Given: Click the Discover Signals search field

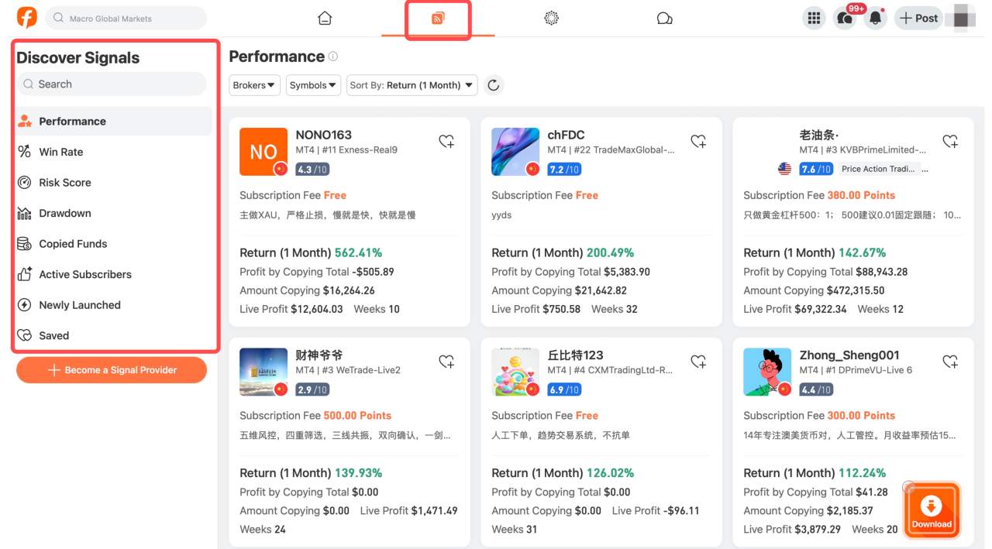Looking at the screenshot, I should pyautogui.click(x=112, y=84).
